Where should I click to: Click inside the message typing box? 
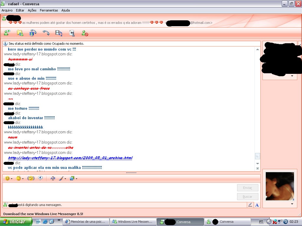[x=119, y=192]
